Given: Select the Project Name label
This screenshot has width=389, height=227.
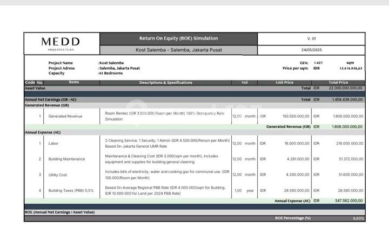Looking at the screenshot, I should 61,63.
